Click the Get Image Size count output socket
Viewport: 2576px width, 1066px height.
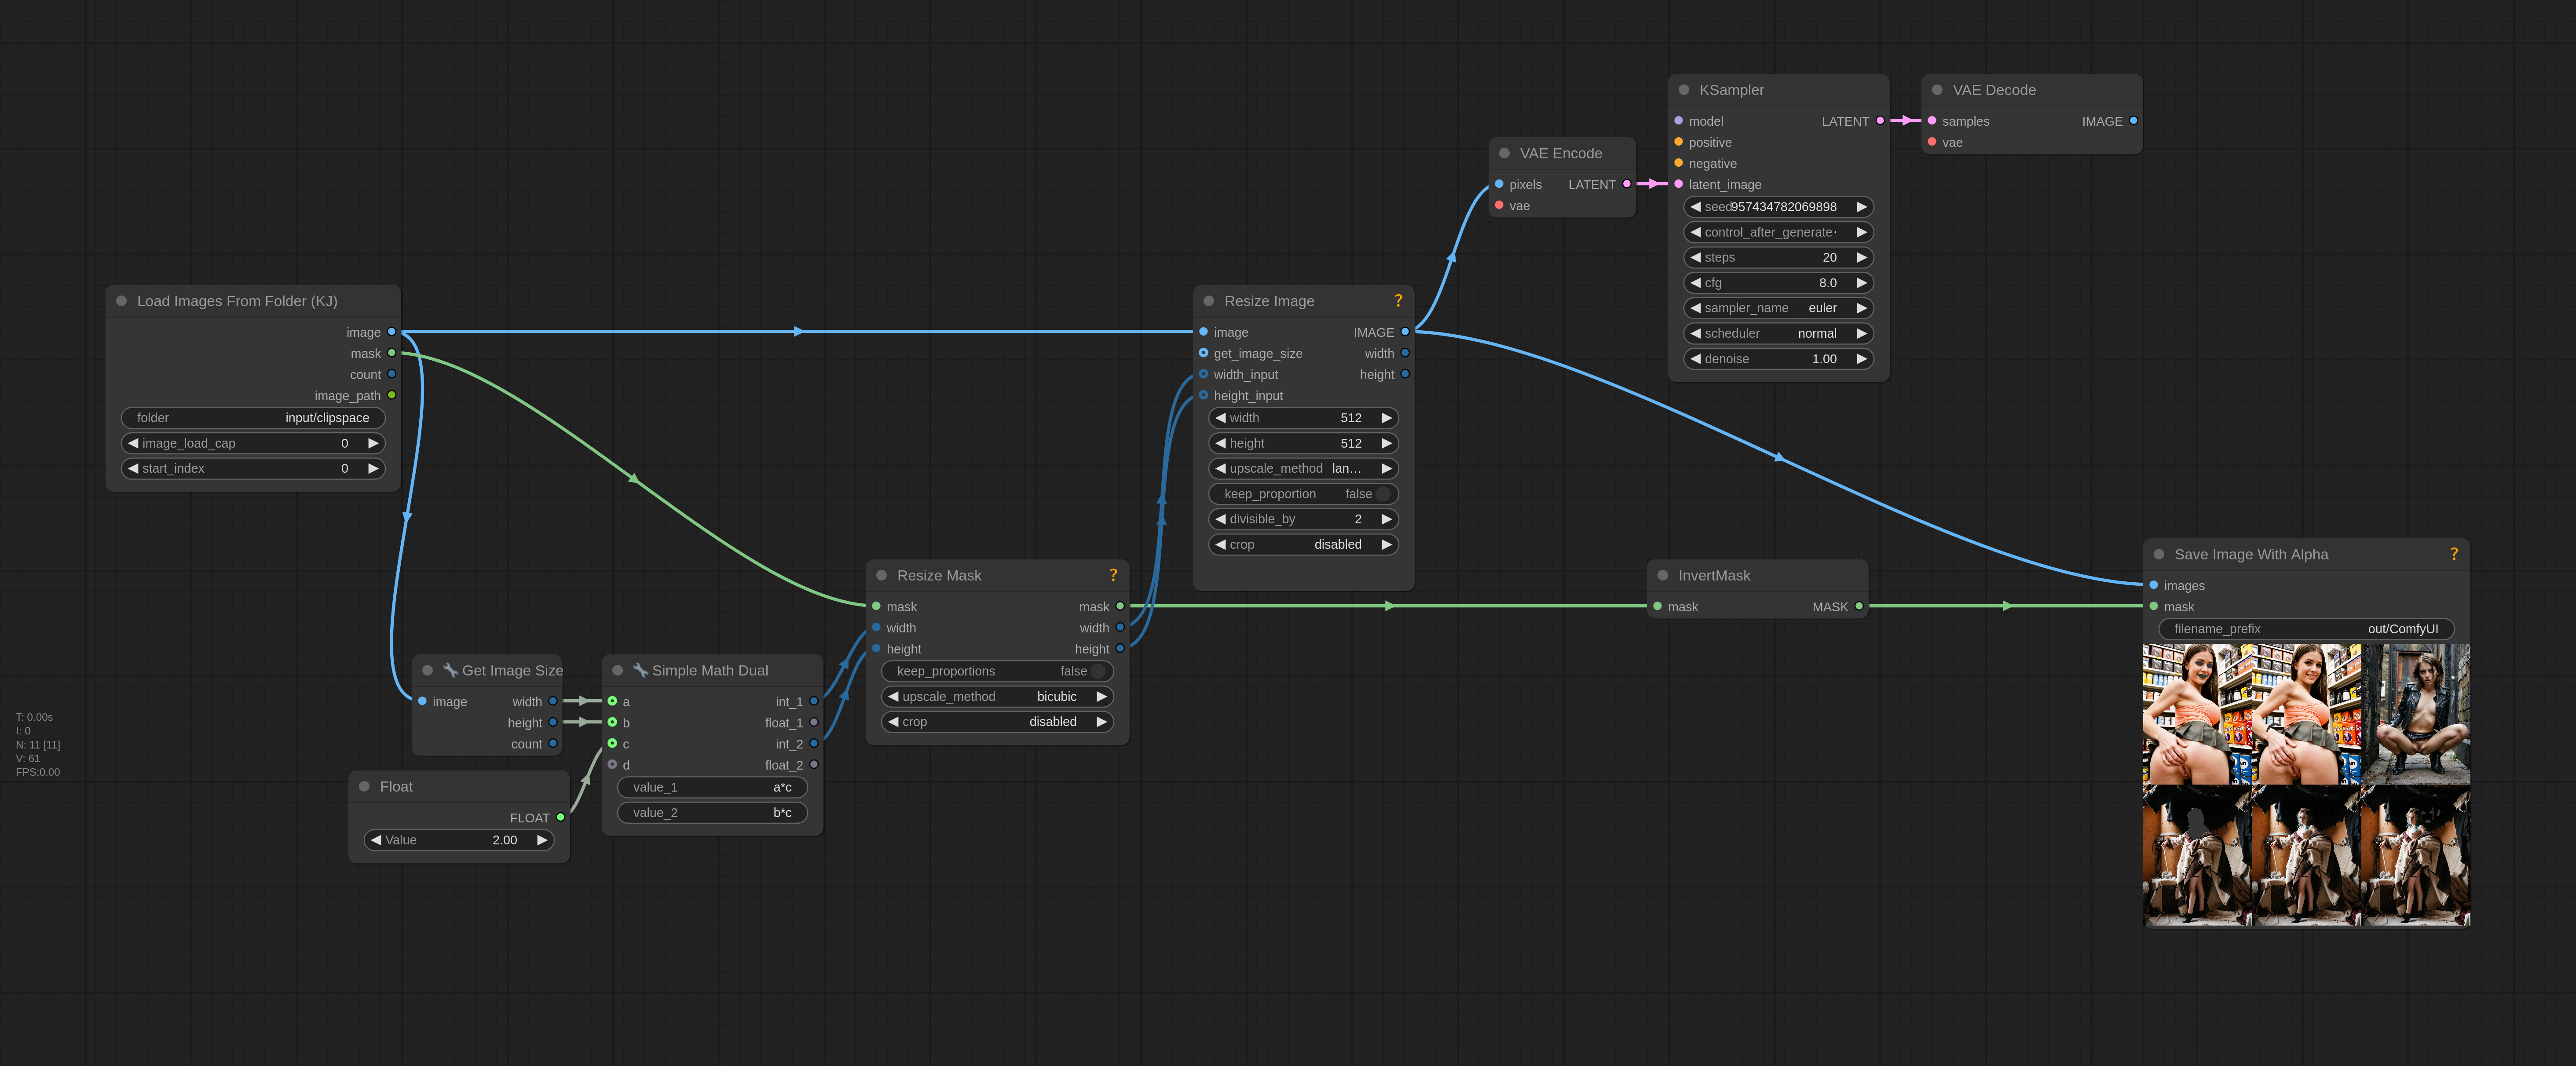coord(553,744)
